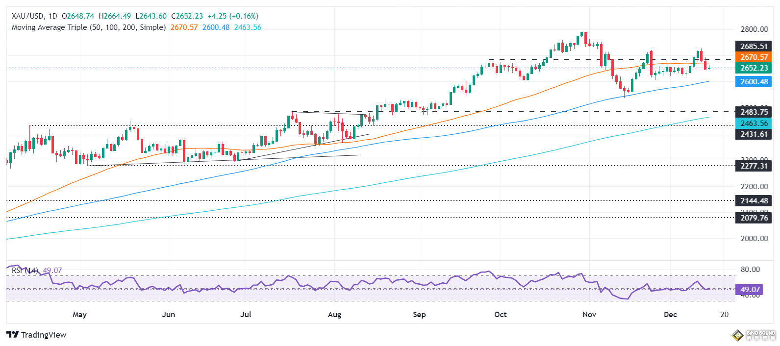Click the teal 2463.56 price scale label
Viewport: 780px width, 346px height.
click(x=754, y=124)
